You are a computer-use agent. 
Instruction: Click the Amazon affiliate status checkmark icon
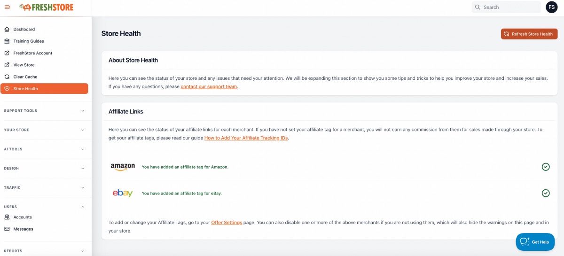(x=546, y=167)
